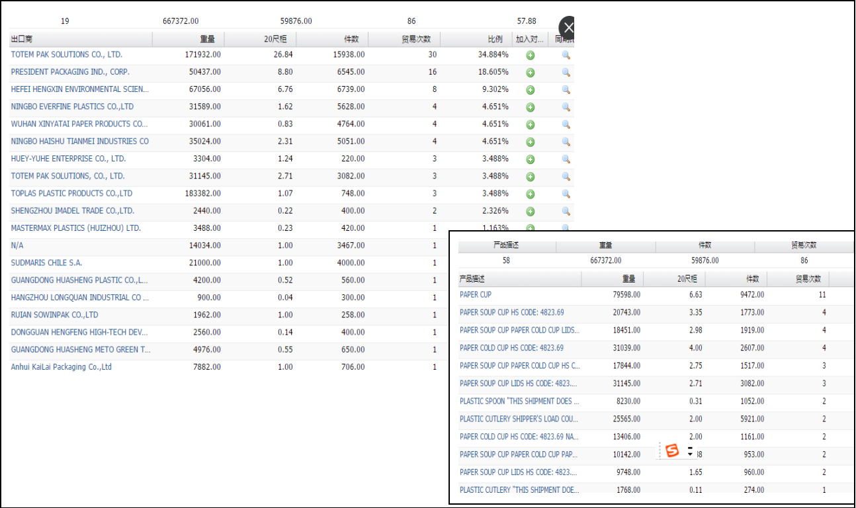
Task: Open PLASTIC CUTLERY "THIS SHIPMENT DOE... link
Action: [520, 490]
